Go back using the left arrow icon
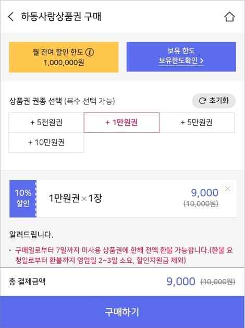The image size is (245, 328). (11, 17)
